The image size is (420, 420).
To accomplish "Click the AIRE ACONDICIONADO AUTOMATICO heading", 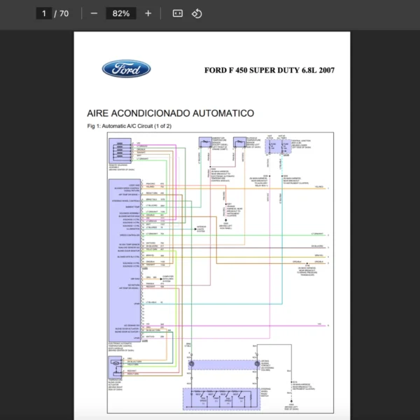I will pyautogui.click(x=170, y=113).
